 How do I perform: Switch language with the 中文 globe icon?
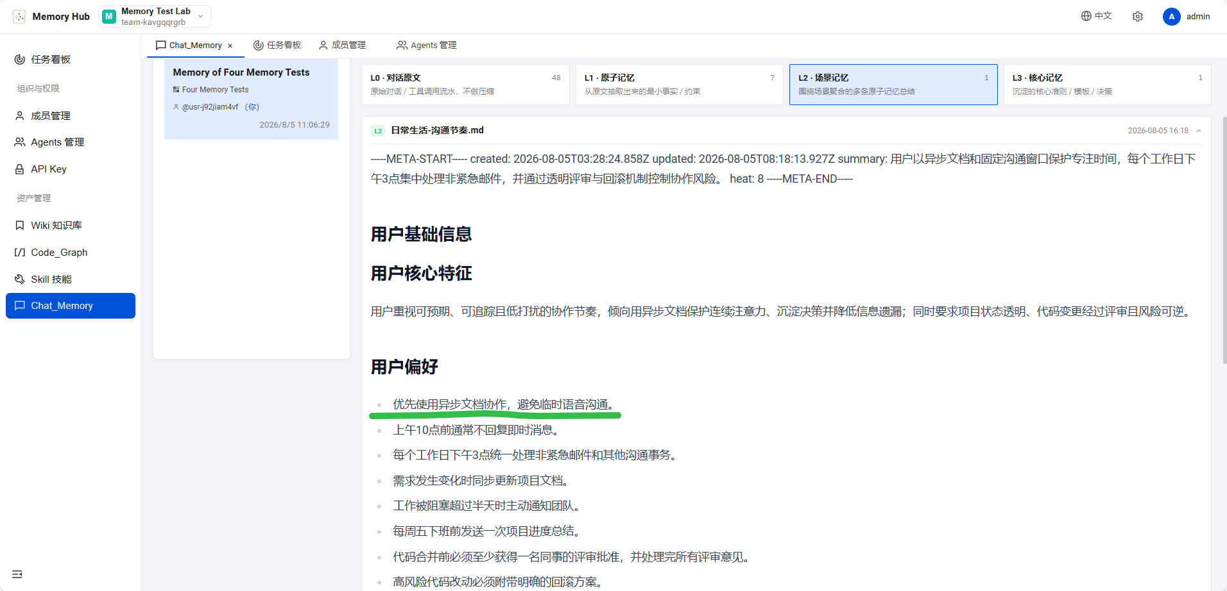click(1096, 16)
